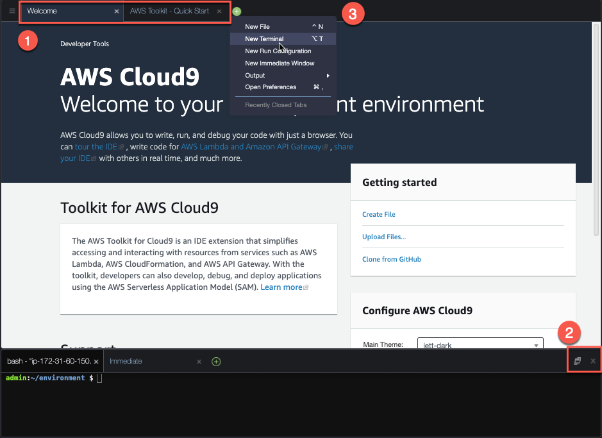
Task: Choose New File from the menu
Action: [283, 26]
